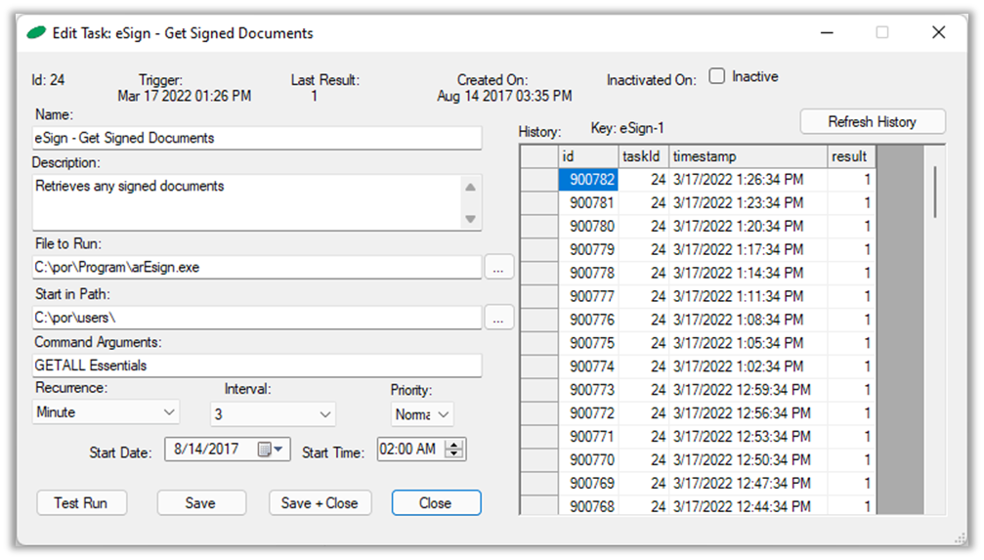Click Save + Close button
This screenshot has height=560, width=984.
point(320,503)
